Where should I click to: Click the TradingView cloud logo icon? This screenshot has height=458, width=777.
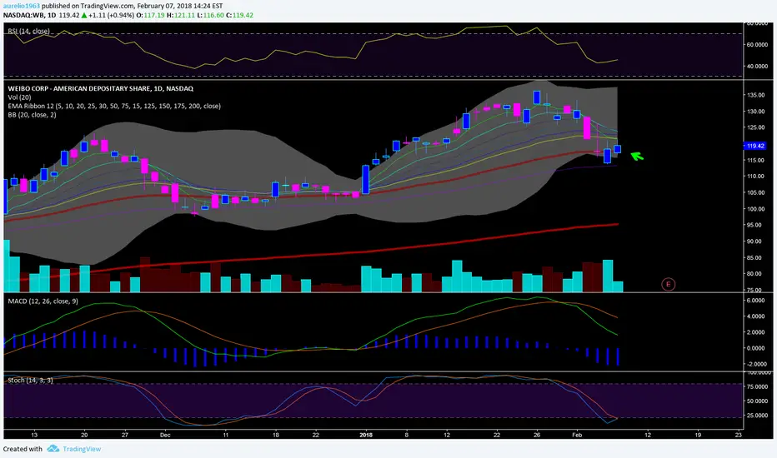(53, 449)
